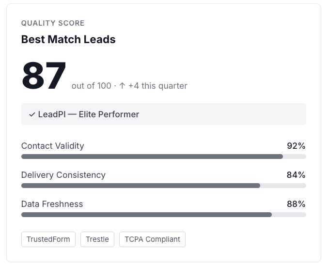
Task: Click the Best Match Leads heading
Action: (68, 39)
